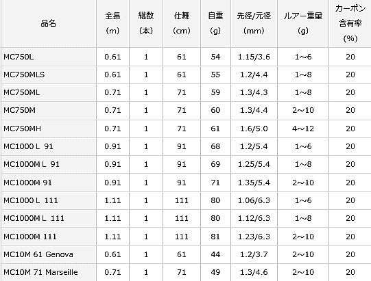Select the MC750L product name cell
Screen dimensions: 371x281
pos(49,57)
